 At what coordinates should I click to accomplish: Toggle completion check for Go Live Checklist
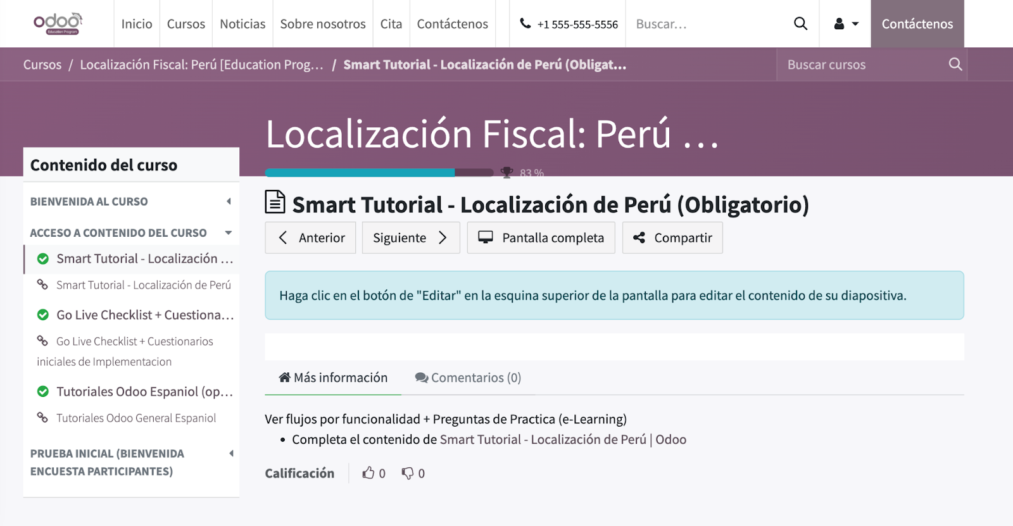(x=43, y=315)
